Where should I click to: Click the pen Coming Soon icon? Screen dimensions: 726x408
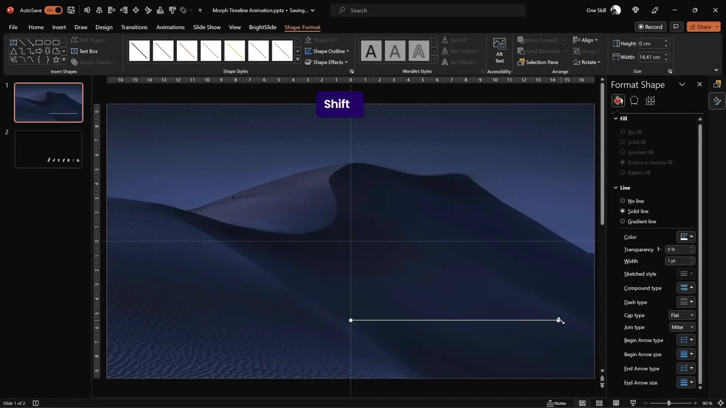coord(655,10)
